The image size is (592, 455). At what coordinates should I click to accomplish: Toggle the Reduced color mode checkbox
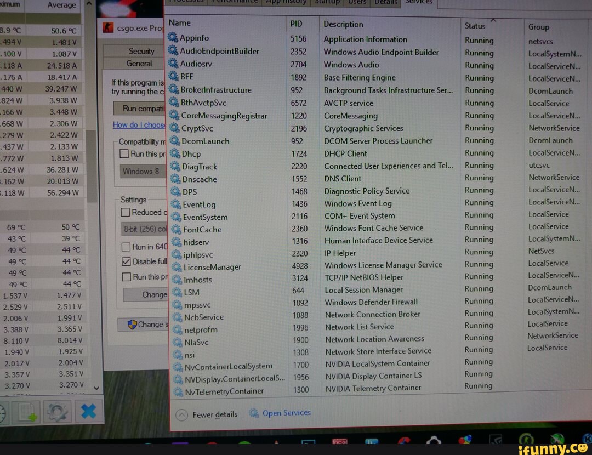tap(126, 212)
